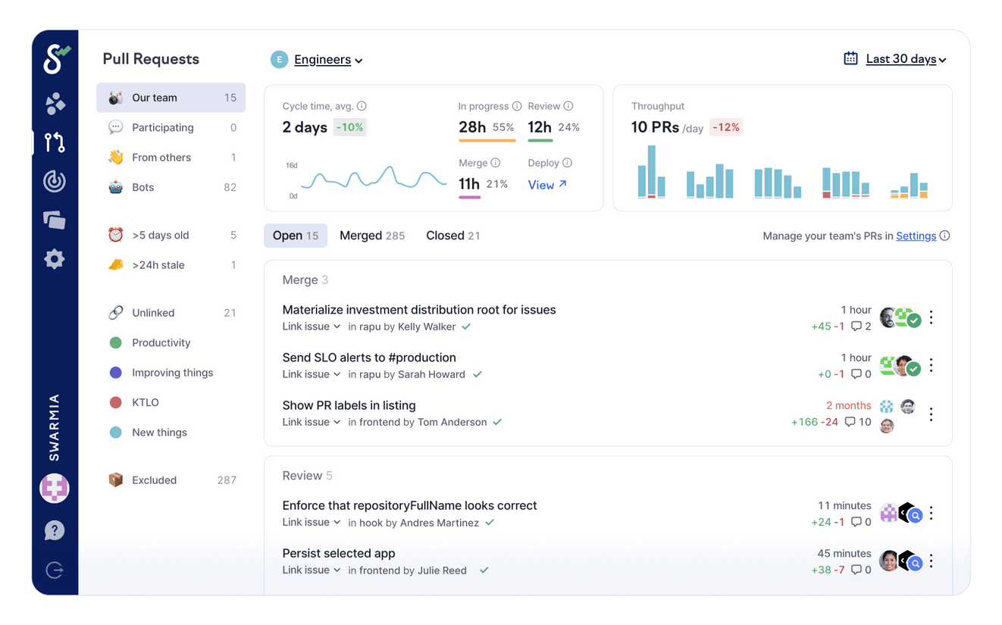This screenshot has height=625, width=1002.
Task: Open the Help question-mark bubble
Action: coord(54,530)
